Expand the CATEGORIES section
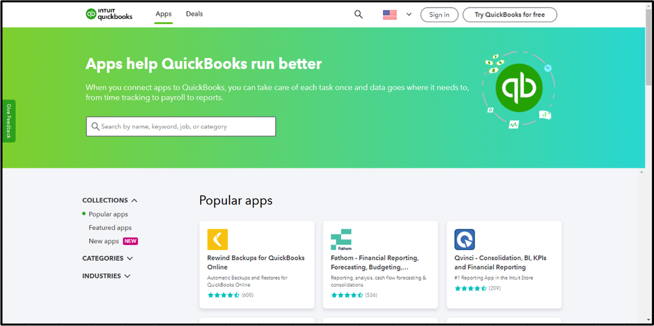 [107, 258]
